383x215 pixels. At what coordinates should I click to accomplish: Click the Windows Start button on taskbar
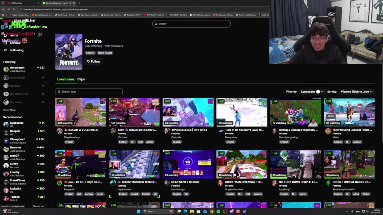139,211
